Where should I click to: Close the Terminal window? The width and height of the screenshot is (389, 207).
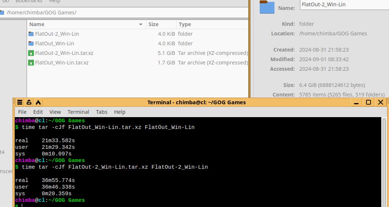[381, 102]
